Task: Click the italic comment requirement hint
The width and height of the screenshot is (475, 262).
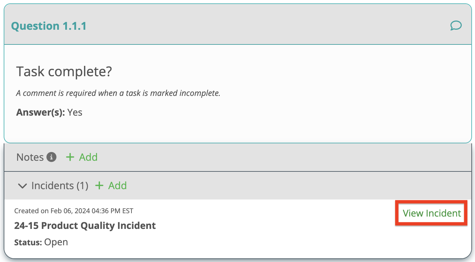Action: (118, 93)
